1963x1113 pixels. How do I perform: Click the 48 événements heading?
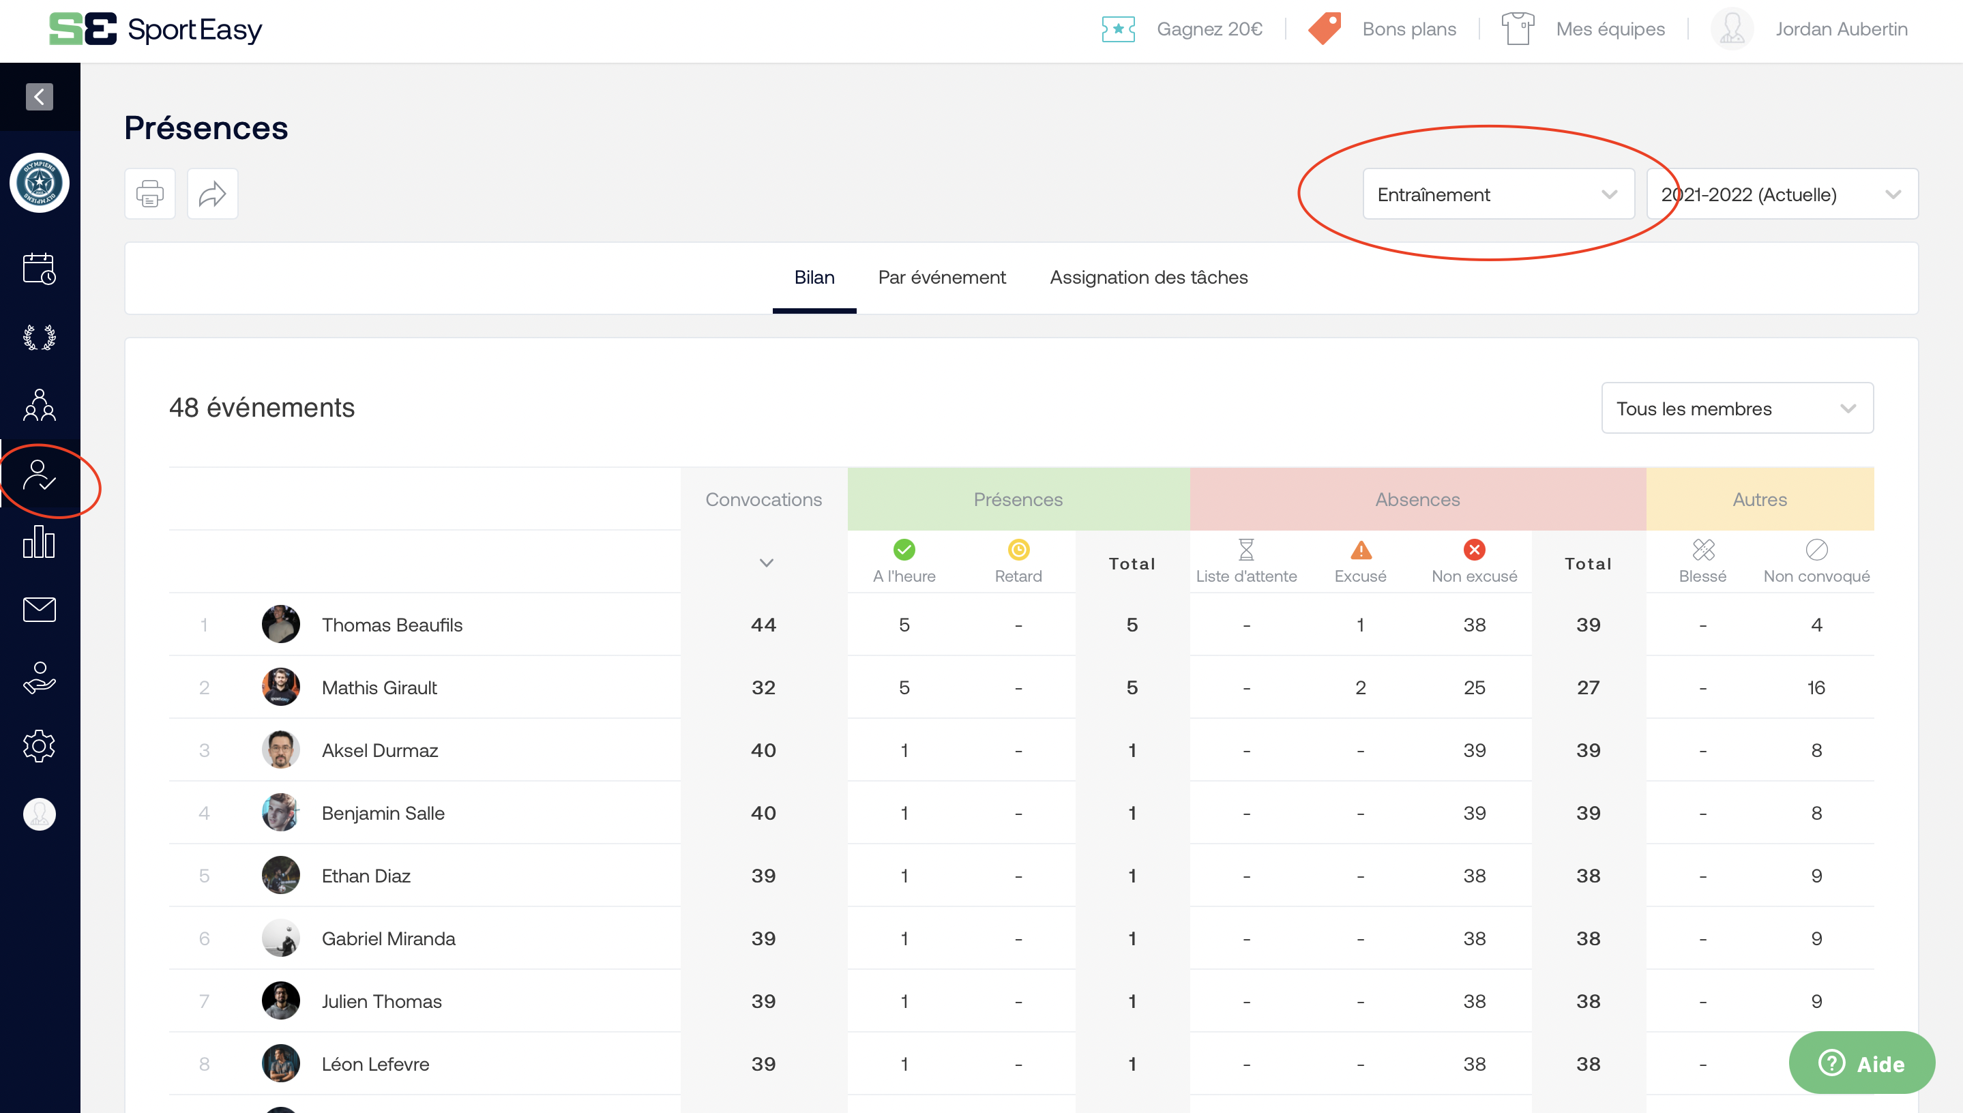[x=262, y=407]
